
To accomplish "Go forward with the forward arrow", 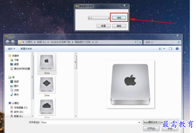I will point(12,42).
